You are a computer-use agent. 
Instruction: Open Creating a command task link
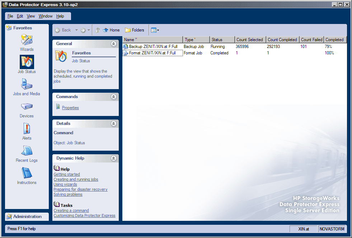click(71, 210)
